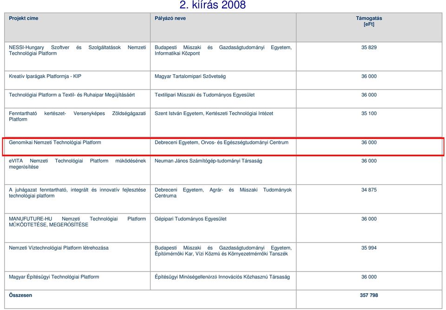Select the title '2. kiírás 2008'
Viewport: 446px width, 310px height.
212,5
